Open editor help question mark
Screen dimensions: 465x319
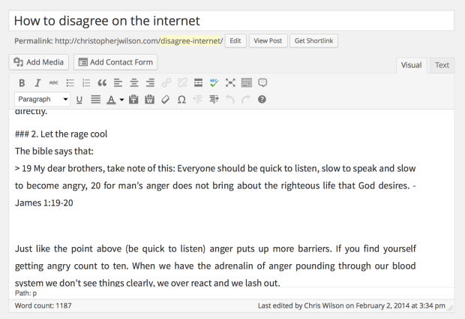(262, 99)
